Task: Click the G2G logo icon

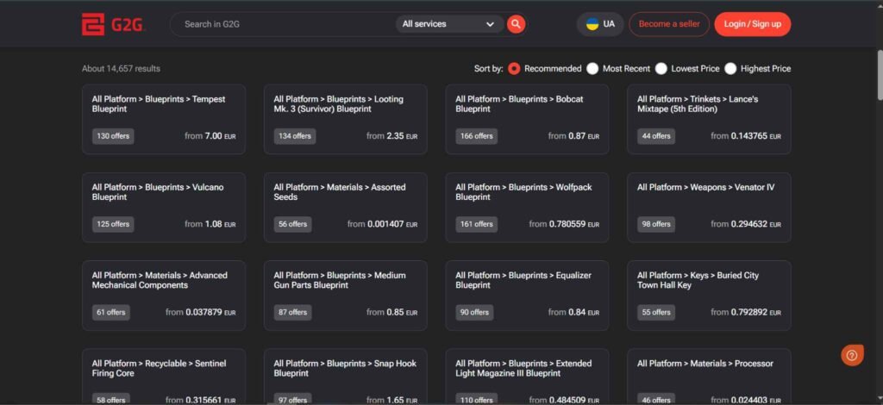Action: pyautogui.click(x=92, y=24)
